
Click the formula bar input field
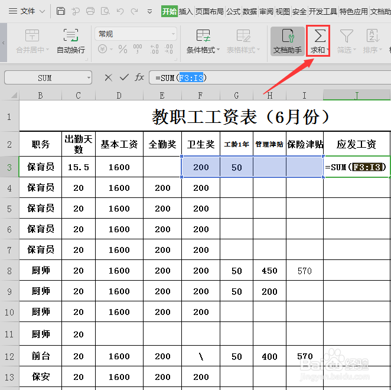tap(270, 77)
